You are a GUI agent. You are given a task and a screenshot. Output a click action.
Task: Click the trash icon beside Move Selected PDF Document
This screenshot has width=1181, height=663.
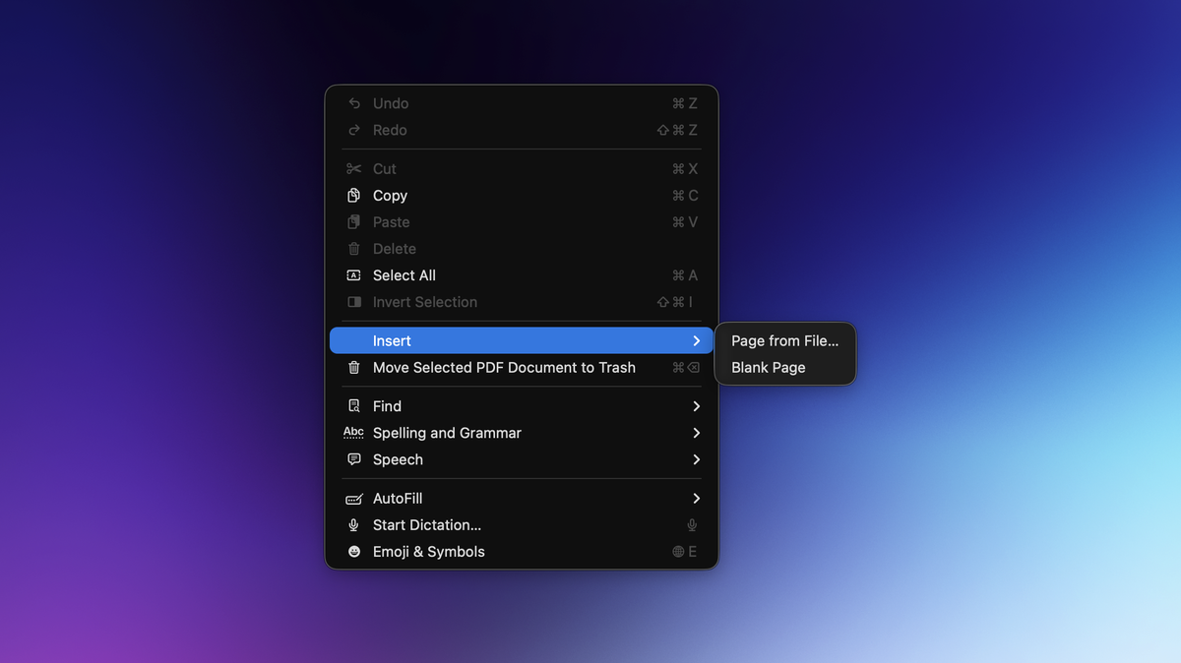pos(354,368)
